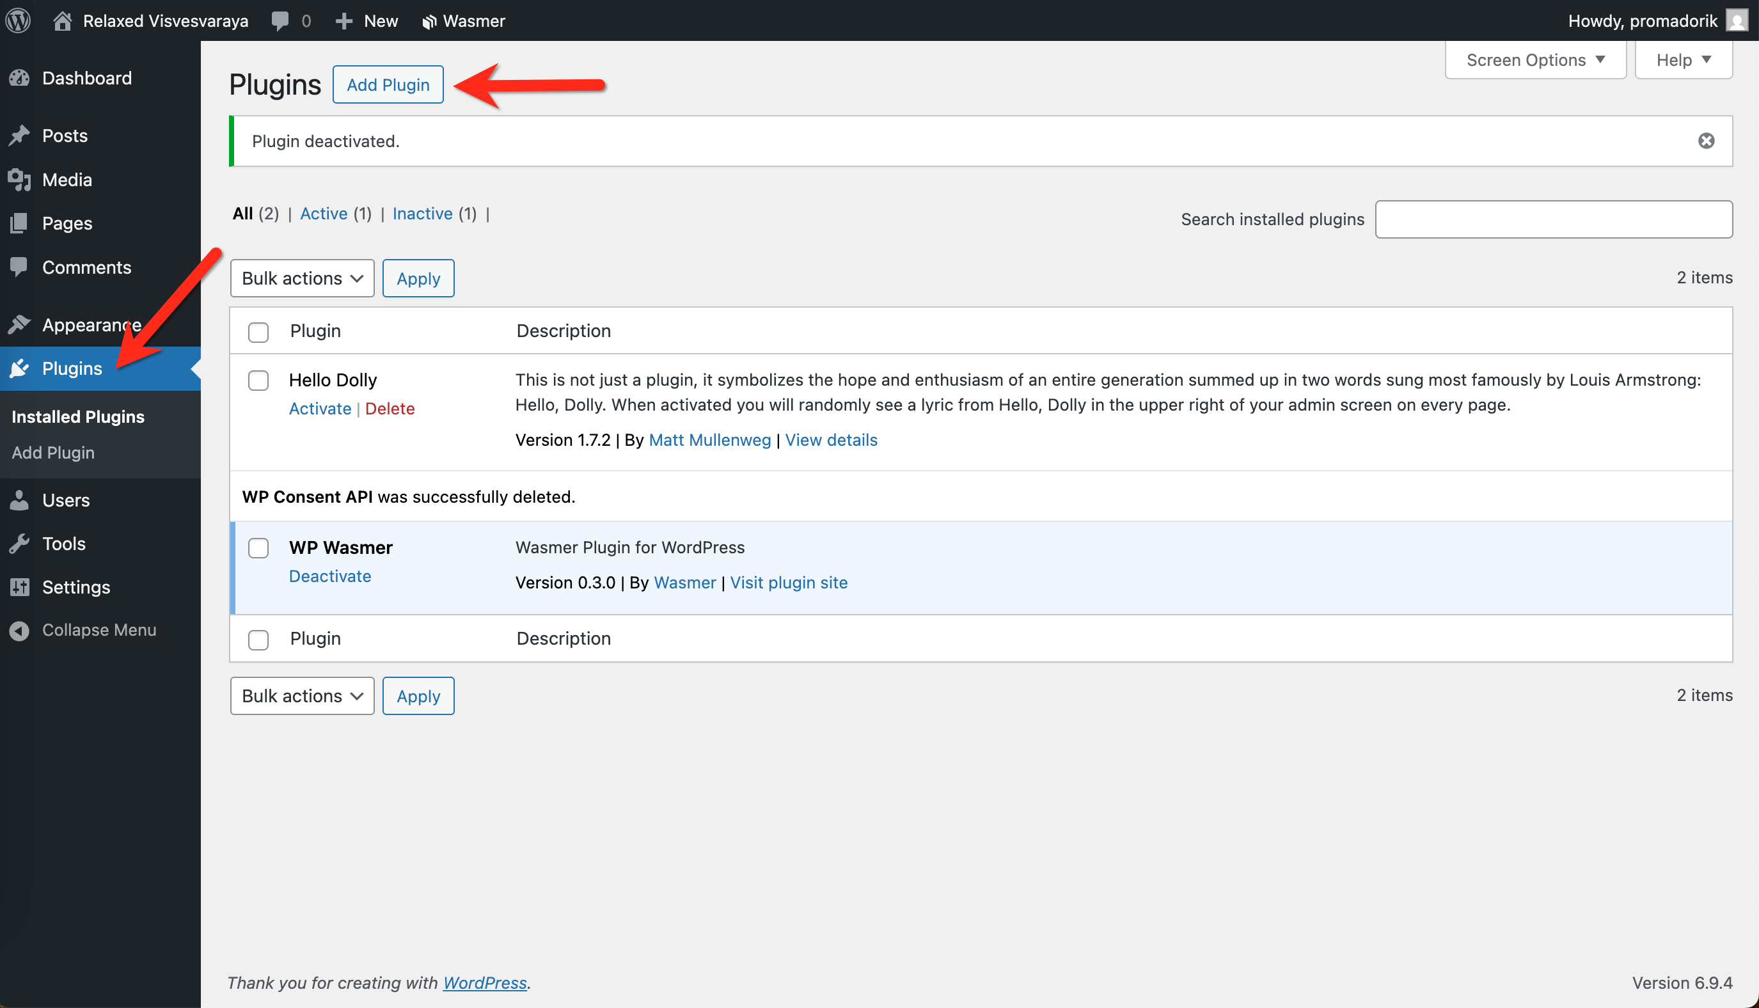This screenshot has width=1759, height=1008.
Task: Open the Users menu in sidebar
Action: [66, 500]
